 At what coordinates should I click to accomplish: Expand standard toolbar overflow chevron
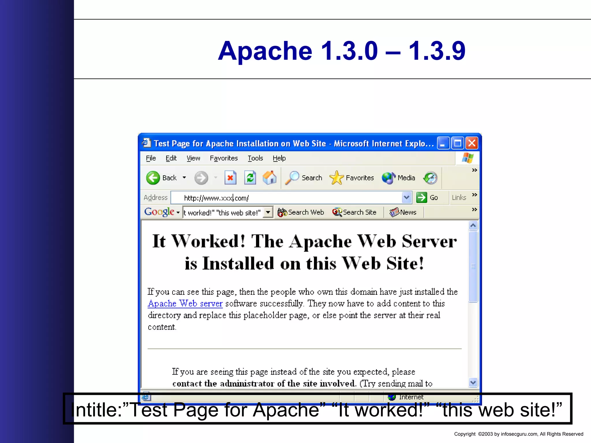coord(474,170)
